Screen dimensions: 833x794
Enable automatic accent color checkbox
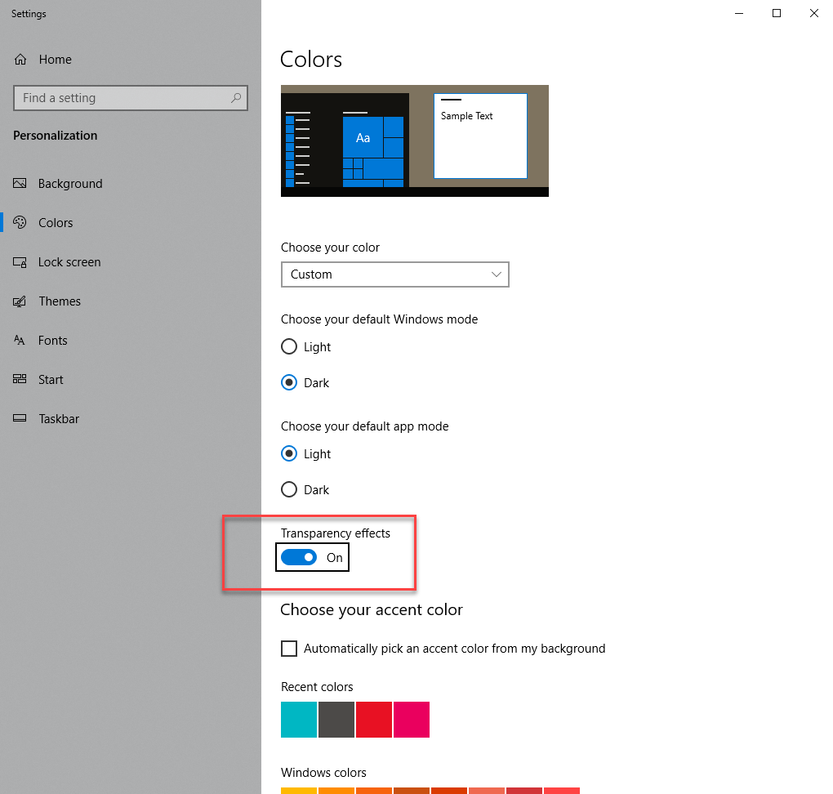coord(289,649)
